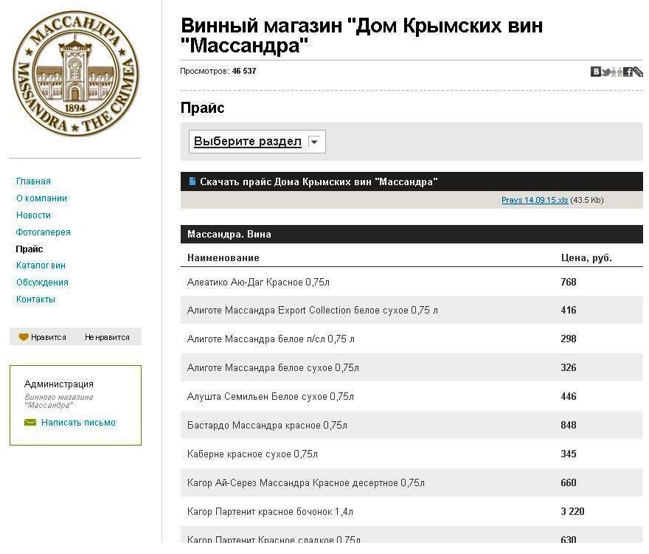Click the Администрация heading
Image resolution: width=649 pixels, height=554 pixels.
coord(59,384)
